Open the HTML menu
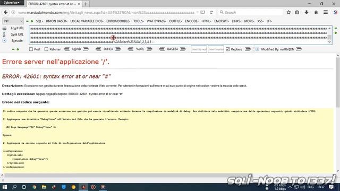Image resolution: width=340 pixels, height=191 pixels. pyautogui.click(x=206, y=21)
